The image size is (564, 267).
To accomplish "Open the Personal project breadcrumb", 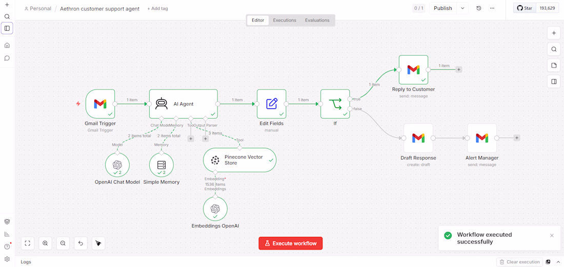I will point(38,9).
